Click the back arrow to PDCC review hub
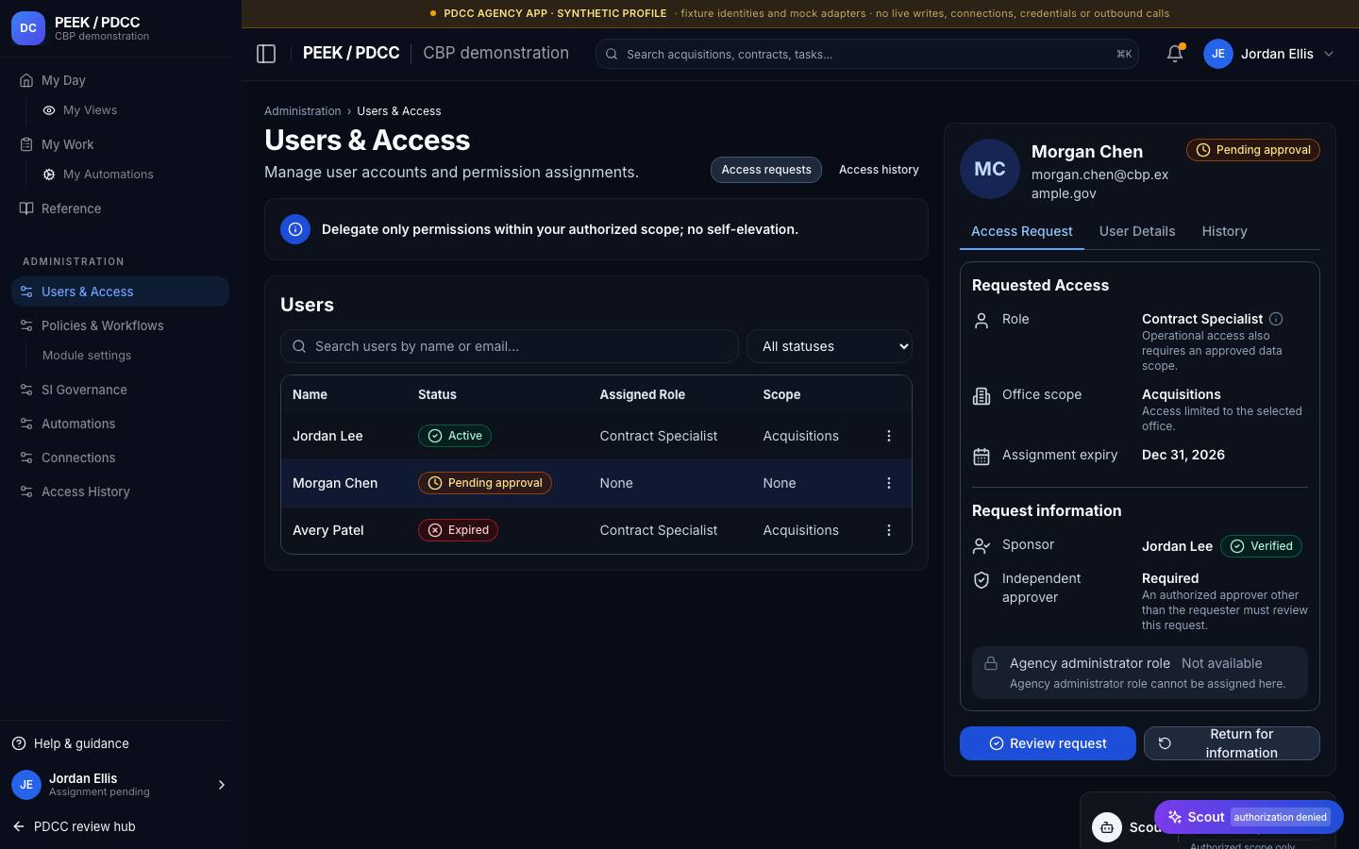The height and width of the screenshot is (849, 1359). tap(19, 826)
